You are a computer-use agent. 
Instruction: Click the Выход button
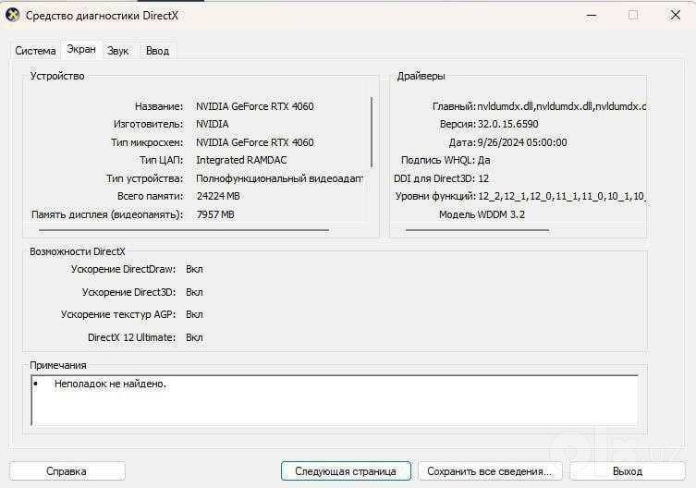click(x=628, y=471)
